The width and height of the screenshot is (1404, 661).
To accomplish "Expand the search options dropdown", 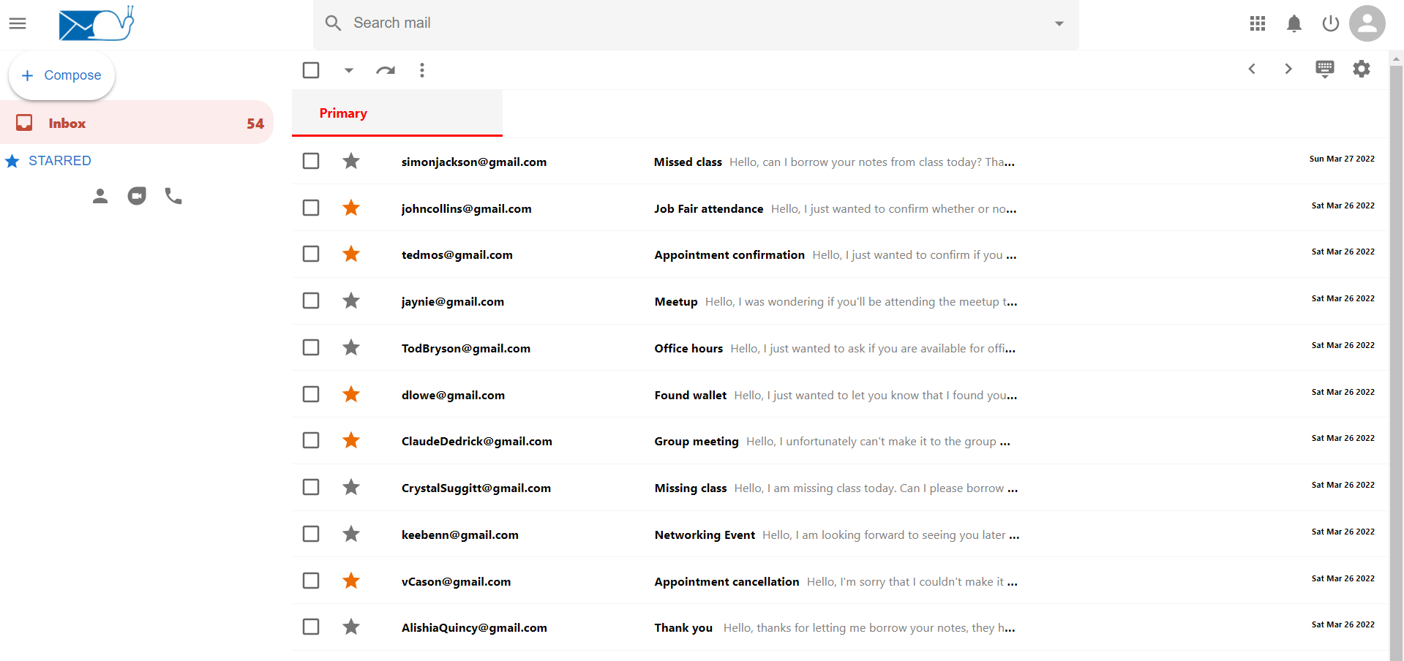I will point(1059,23).
